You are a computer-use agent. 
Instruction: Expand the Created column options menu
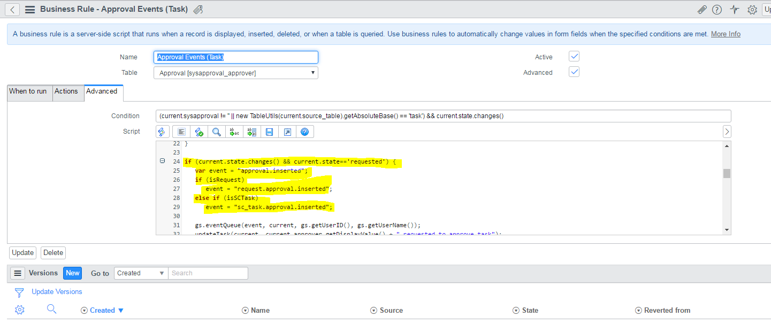coord(83,311)
